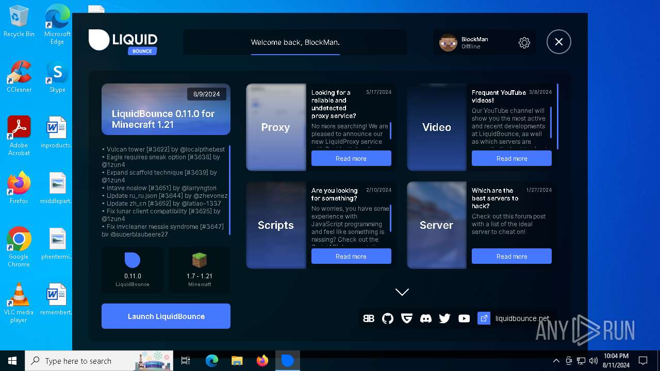Click the Proxy card thumbnail

(276, 127)
